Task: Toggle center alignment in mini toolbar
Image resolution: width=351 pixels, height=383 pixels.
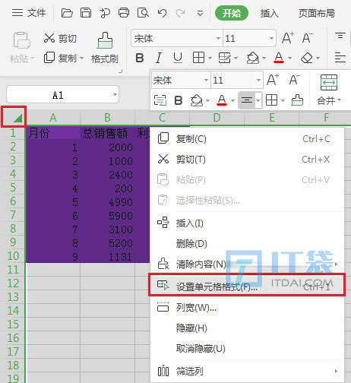Action: click(247, 100)
